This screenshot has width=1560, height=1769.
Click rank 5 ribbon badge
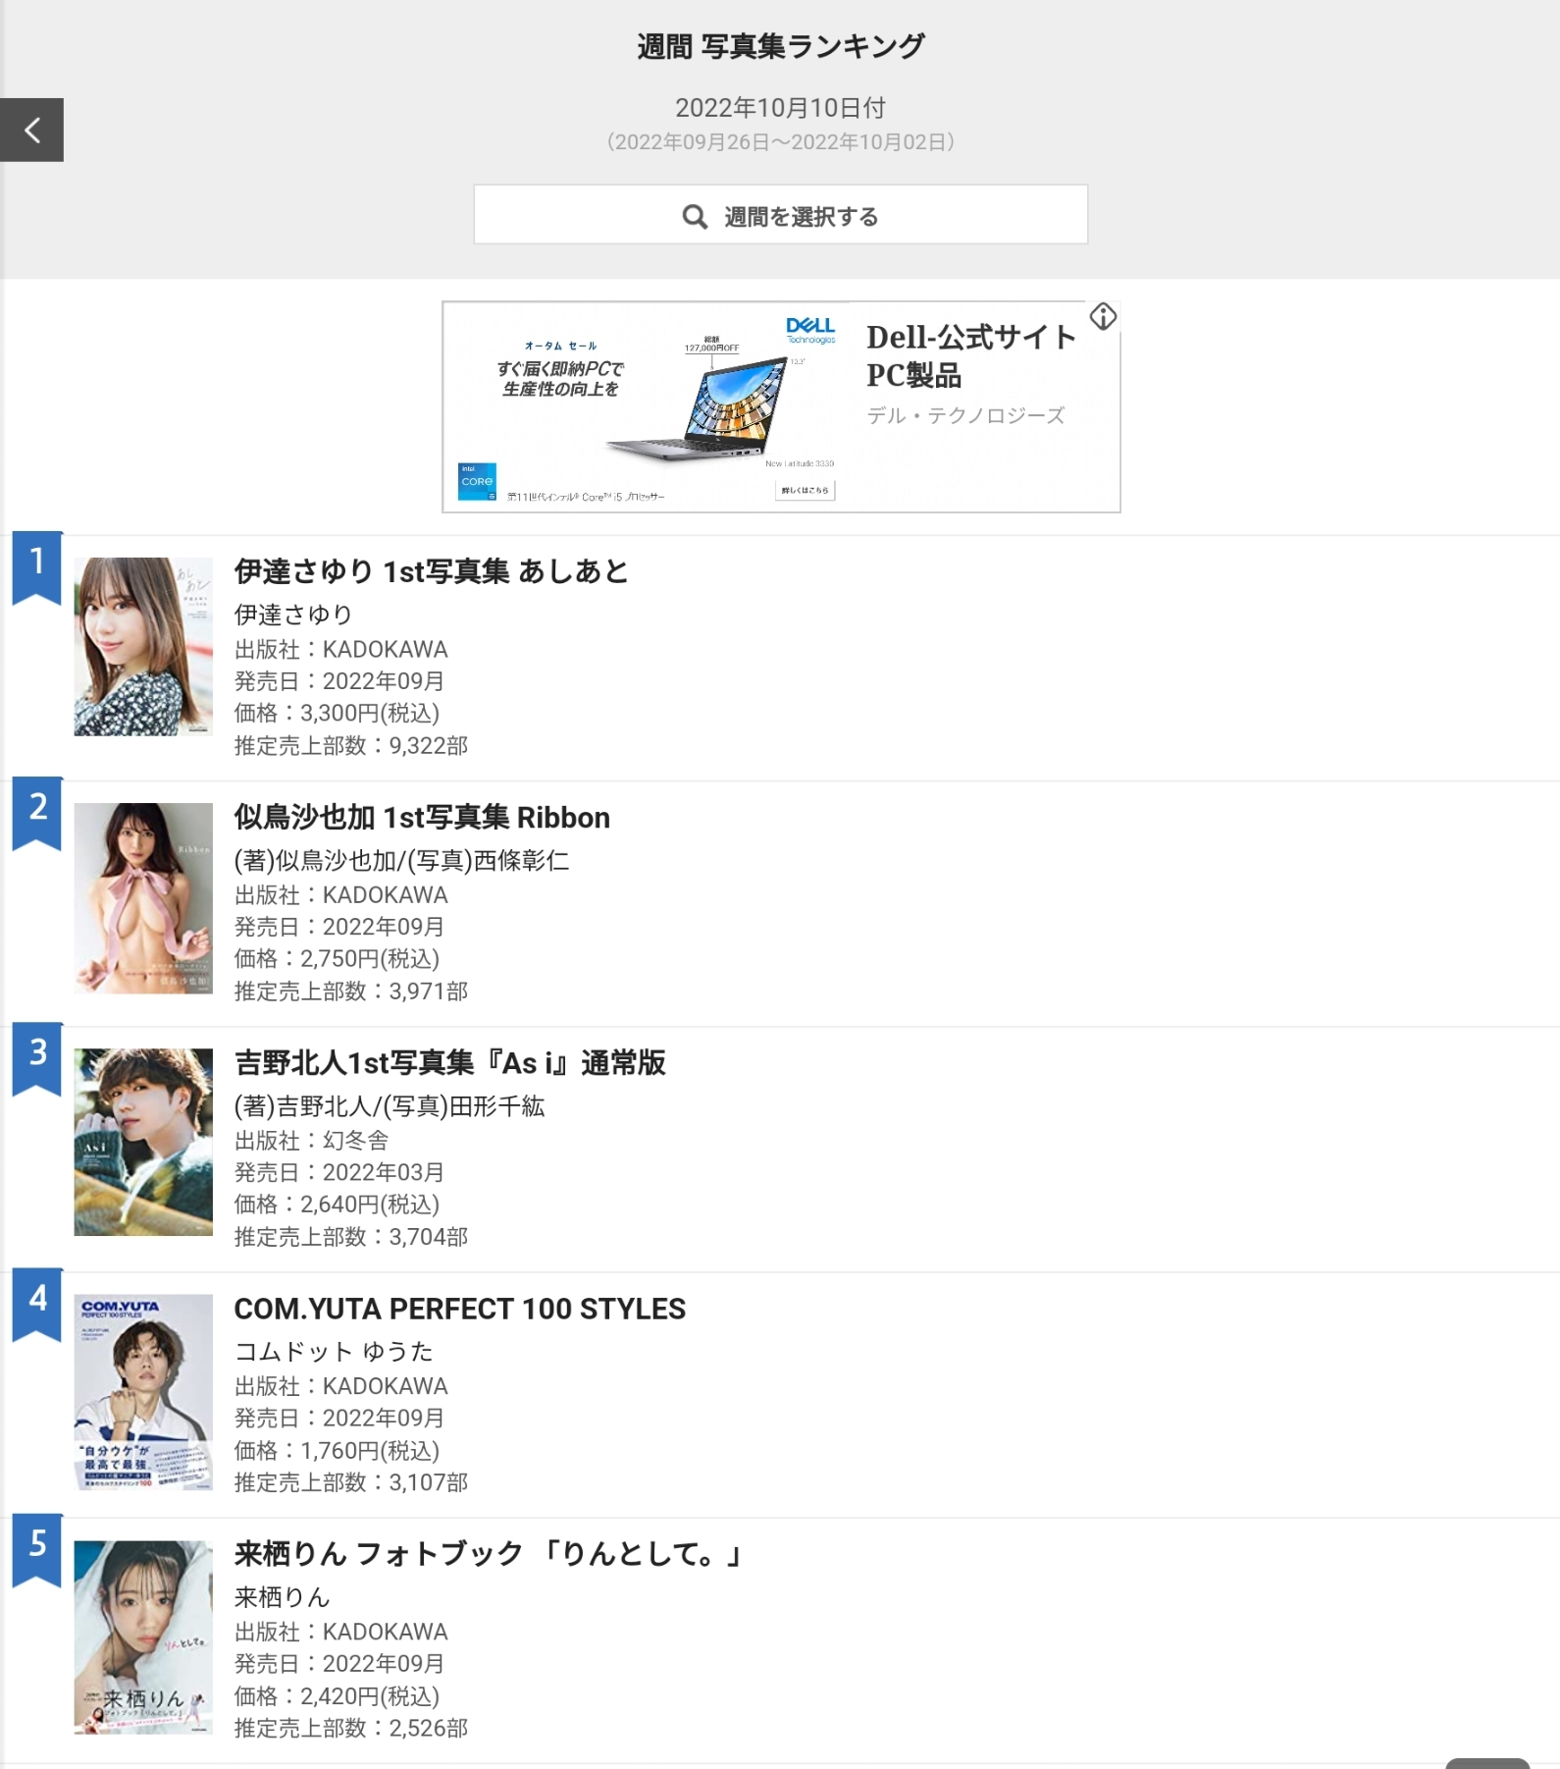[x=37, y=1550]
